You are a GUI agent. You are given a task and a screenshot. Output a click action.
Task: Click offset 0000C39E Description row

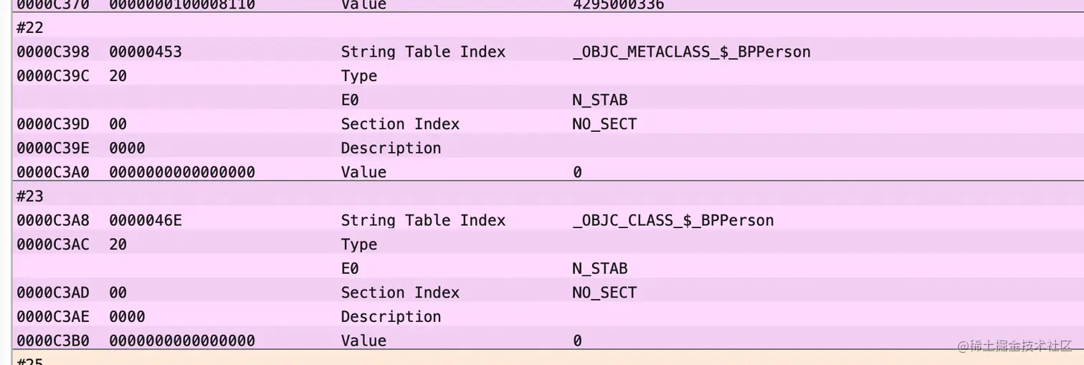(391, 148)
